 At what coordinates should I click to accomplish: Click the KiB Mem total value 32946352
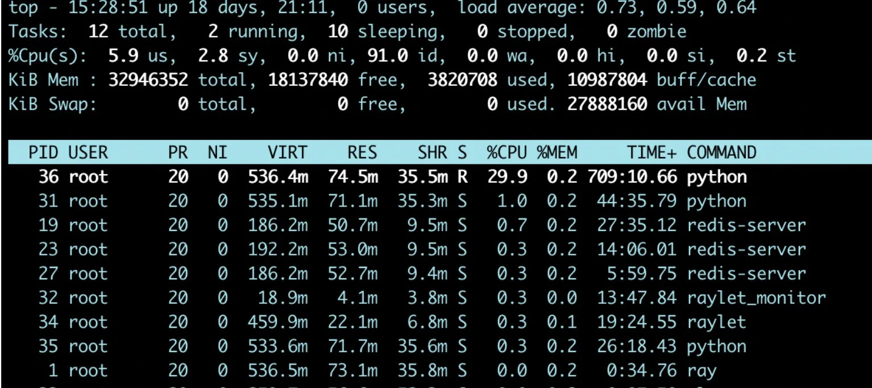point(148,80)
